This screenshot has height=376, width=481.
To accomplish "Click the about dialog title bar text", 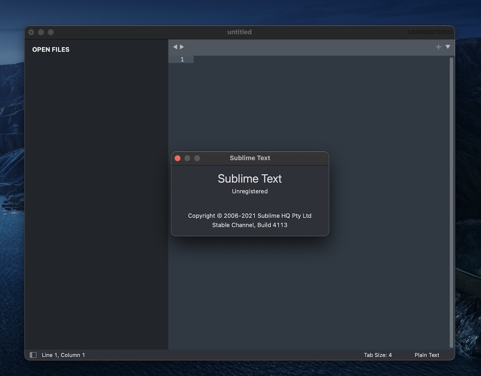I will coord(250,158).
